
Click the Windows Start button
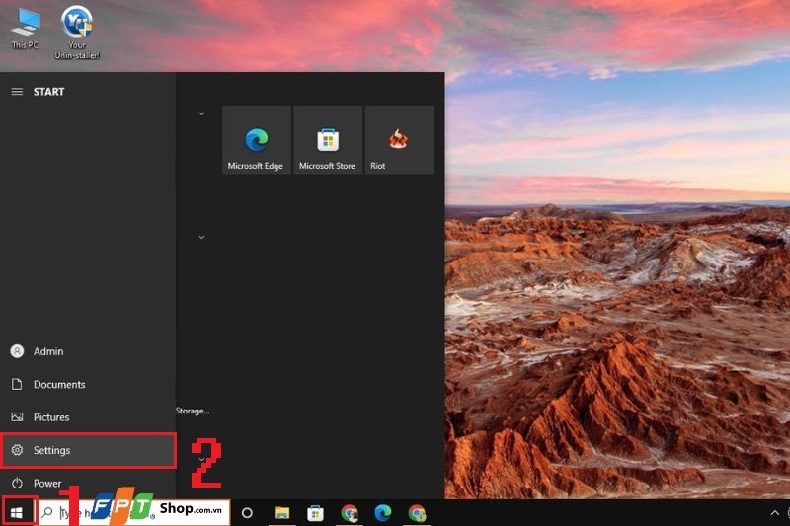(x=17, y=513)
